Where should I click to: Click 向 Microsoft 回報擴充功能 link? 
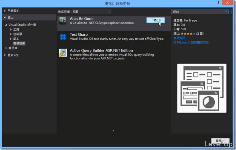pos(191,42)
